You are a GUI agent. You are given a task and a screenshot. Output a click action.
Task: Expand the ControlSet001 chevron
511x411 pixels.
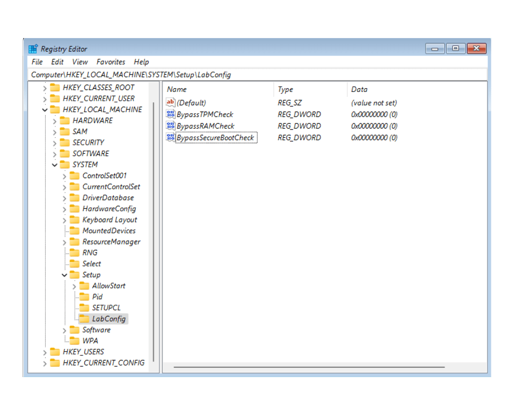[64, 176]
